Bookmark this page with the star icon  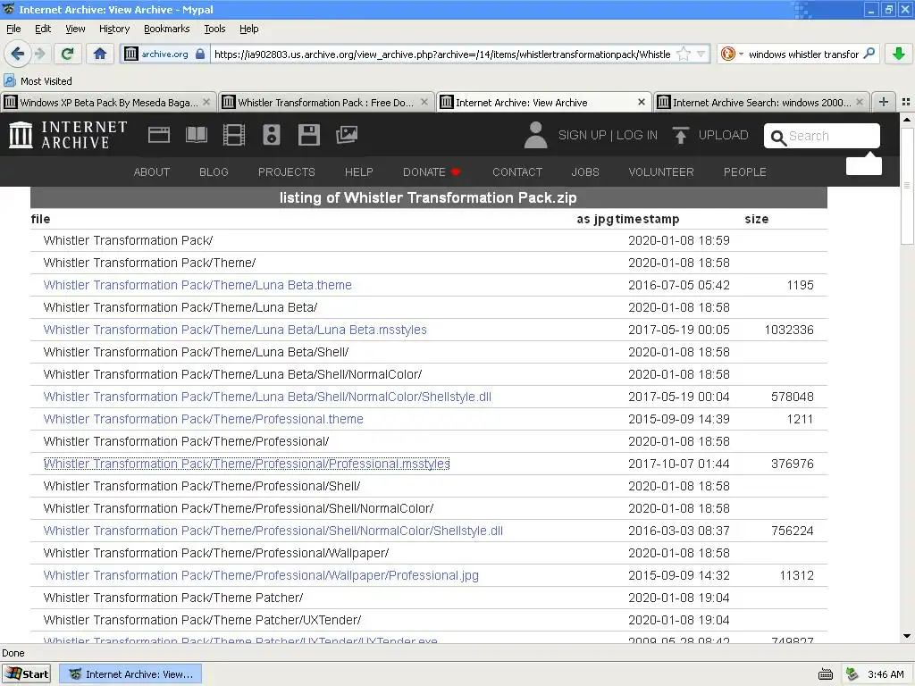(x=684, y=54)
